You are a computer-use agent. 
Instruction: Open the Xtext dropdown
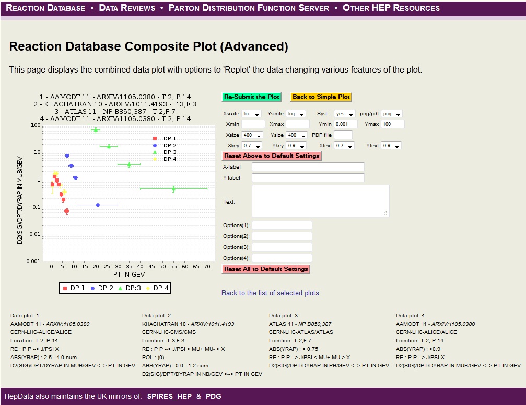click(344, 146)
